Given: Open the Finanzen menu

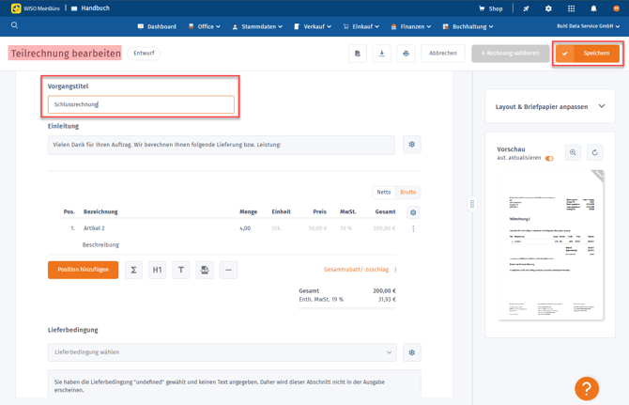Looking at the screenshot, I should tap(411, 26).
